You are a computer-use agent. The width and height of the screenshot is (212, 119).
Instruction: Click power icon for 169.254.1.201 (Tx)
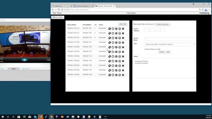tap(113, 29)
